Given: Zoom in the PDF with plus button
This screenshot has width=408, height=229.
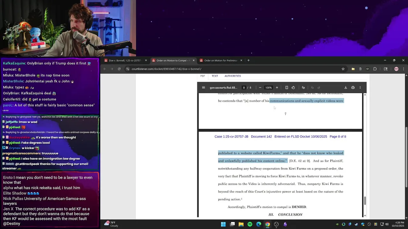Looking at the screenshot, I should 277,88.
